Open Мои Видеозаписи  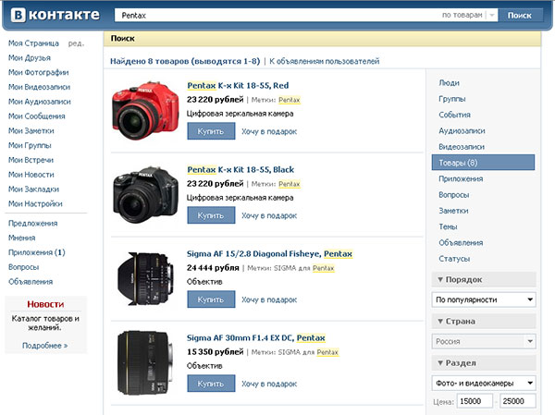coord(39,87)
